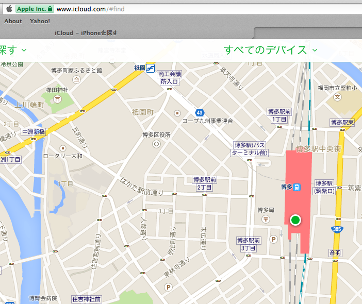Image resolution: width=362 pixels, height=304 pixels.
Task: Click the 博多駅東 intersection label
Action: 342,123
